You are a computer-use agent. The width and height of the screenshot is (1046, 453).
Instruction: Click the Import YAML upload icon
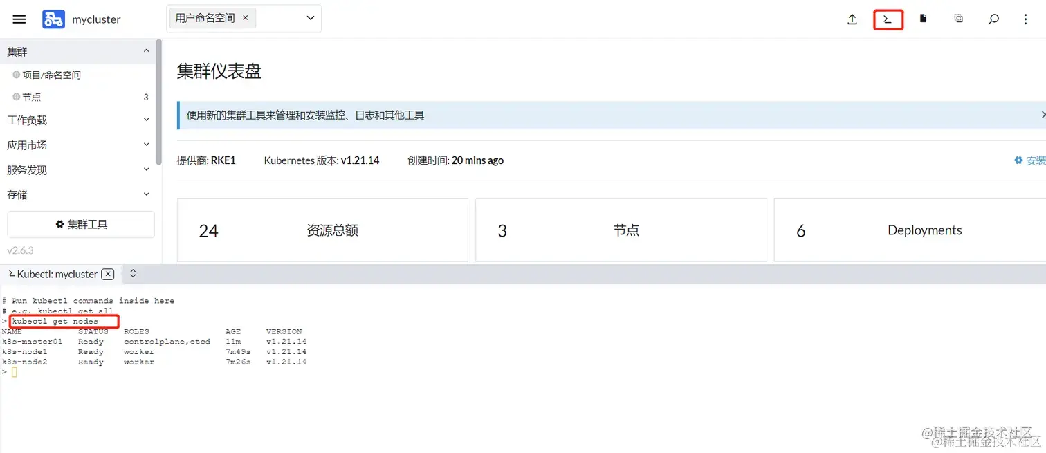pyautogui.click(x=852, y=19)
